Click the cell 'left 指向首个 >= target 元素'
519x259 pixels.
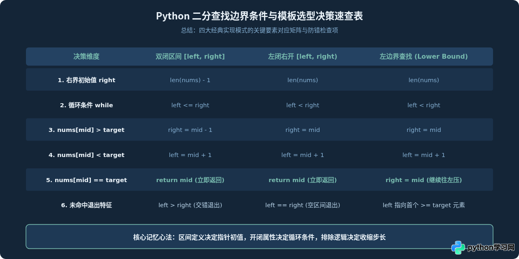coord(424,206)
